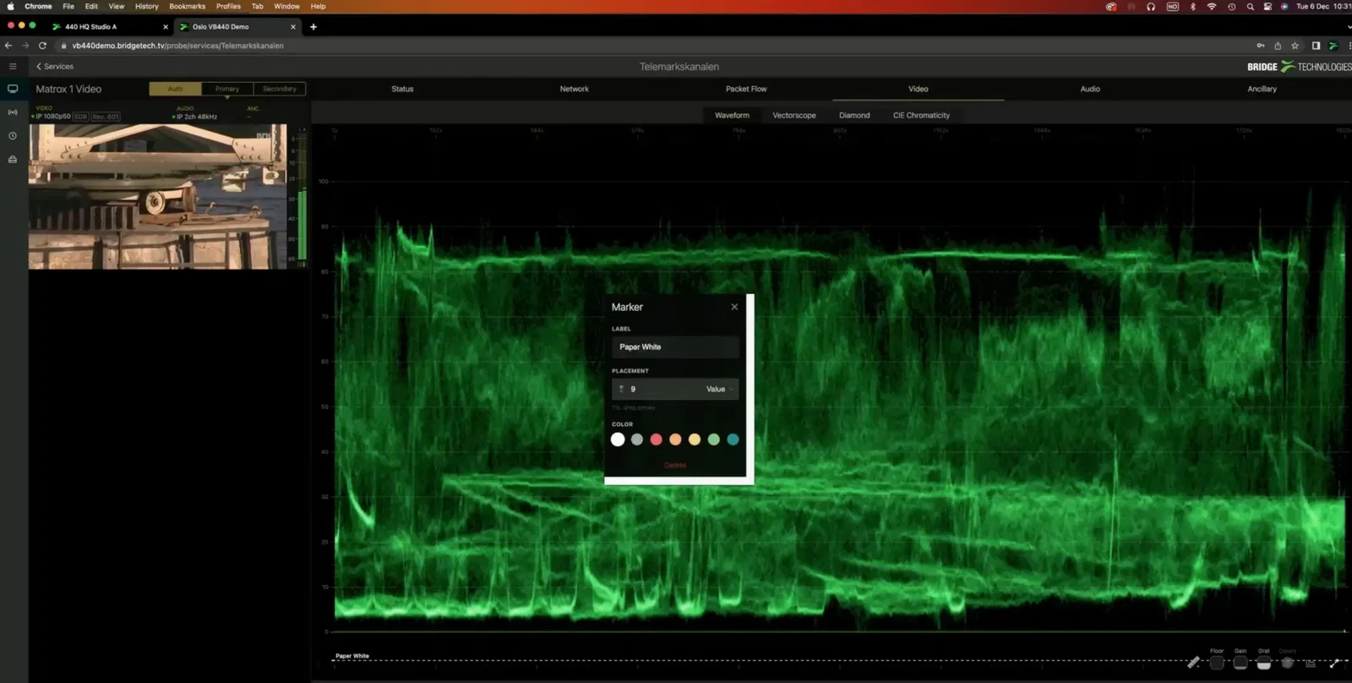This screenshot has width=1352, height=683.
Task: Toggle the Gain waveform setting
Action: tap(1240, 663)
